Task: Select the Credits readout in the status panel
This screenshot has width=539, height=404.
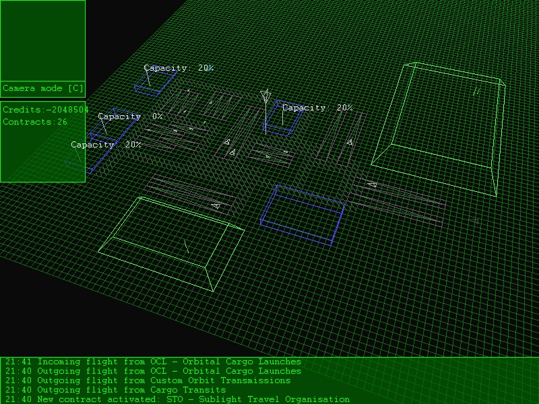Action: click(45, 110)
